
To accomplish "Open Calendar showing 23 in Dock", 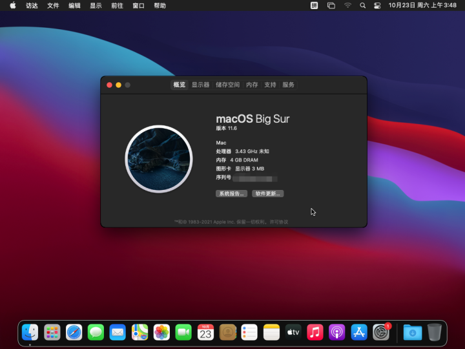I will [205, 332].
